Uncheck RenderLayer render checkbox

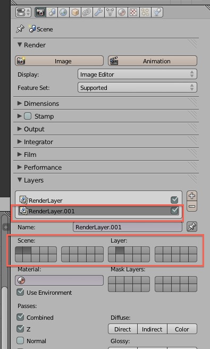tap(174, 200)
